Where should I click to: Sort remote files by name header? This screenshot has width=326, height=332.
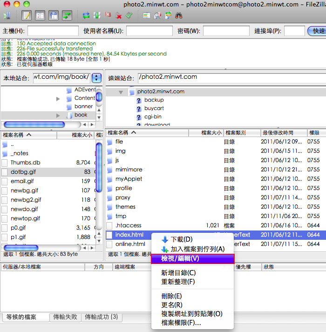coord(147,133)
